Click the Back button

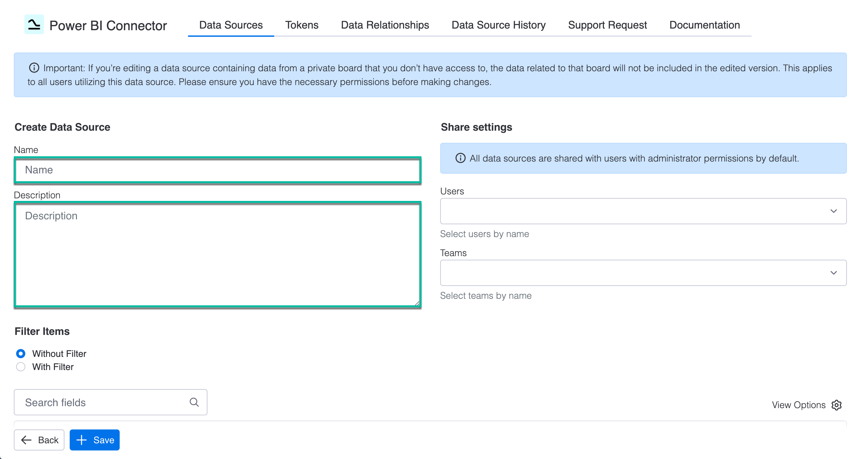click(39, 440)
